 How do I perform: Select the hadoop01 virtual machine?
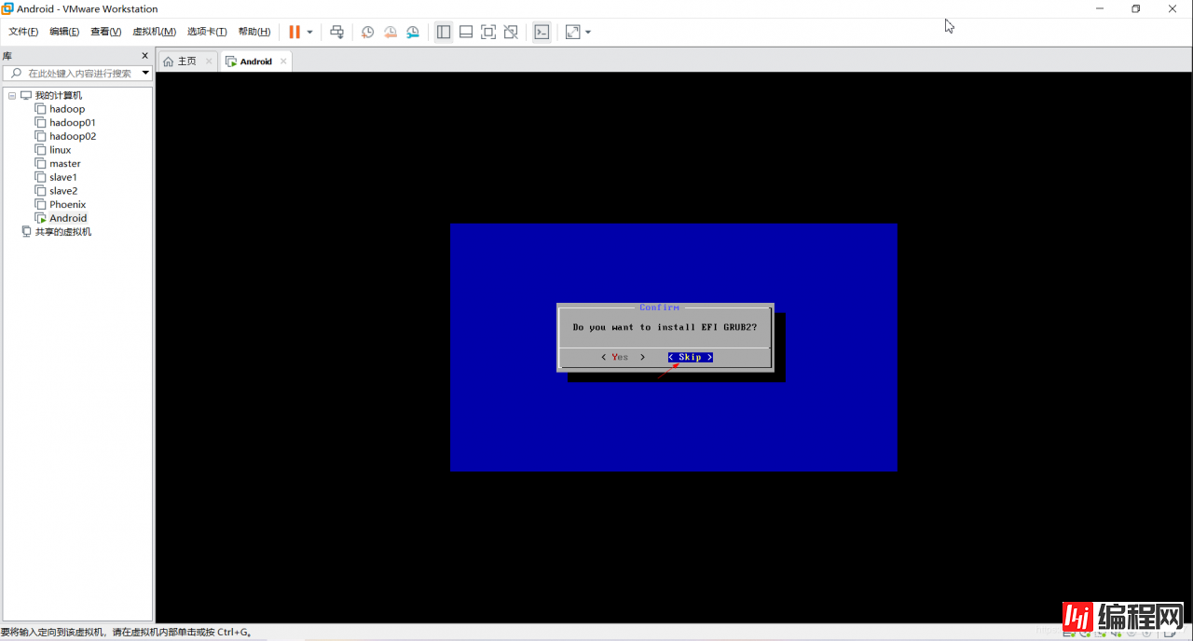coord(73,122)
